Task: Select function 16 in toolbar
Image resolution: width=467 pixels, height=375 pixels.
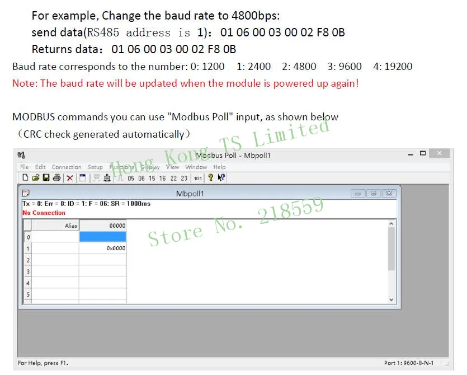Action: [x=162, y=178]
